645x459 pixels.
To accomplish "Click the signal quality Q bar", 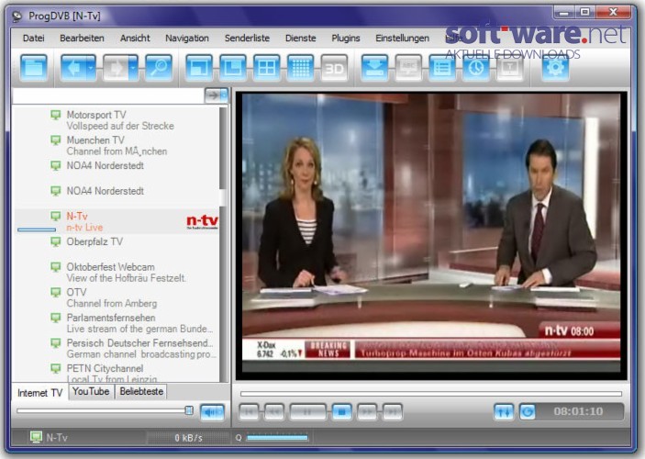I will pyautogui.click(x=277, y=438).
